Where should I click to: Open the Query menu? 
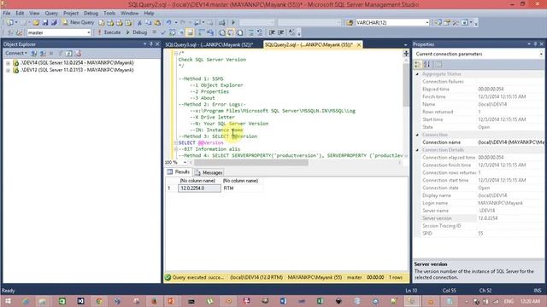[x=51, y=14]
